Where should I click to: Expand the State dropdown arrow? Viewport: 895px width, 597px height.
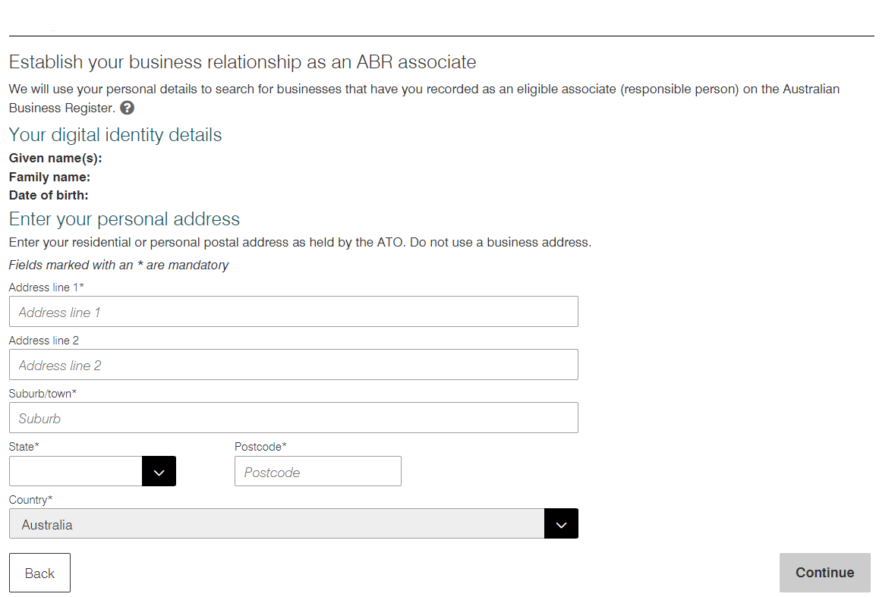pos(159,471)
